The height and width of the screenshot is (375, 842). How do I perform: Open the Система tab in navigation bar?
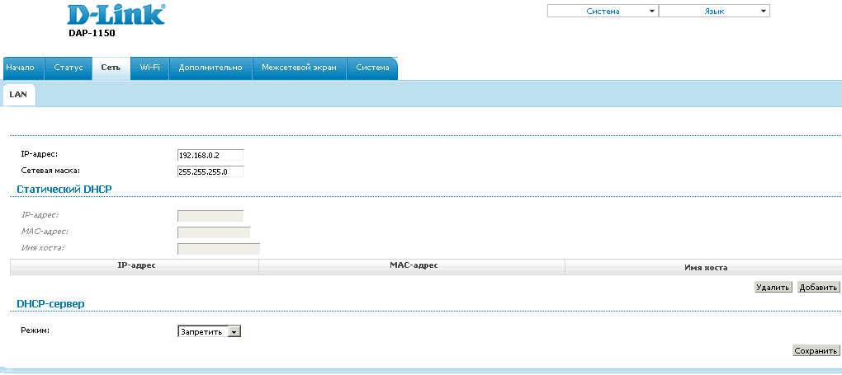(x=372, y=68)
